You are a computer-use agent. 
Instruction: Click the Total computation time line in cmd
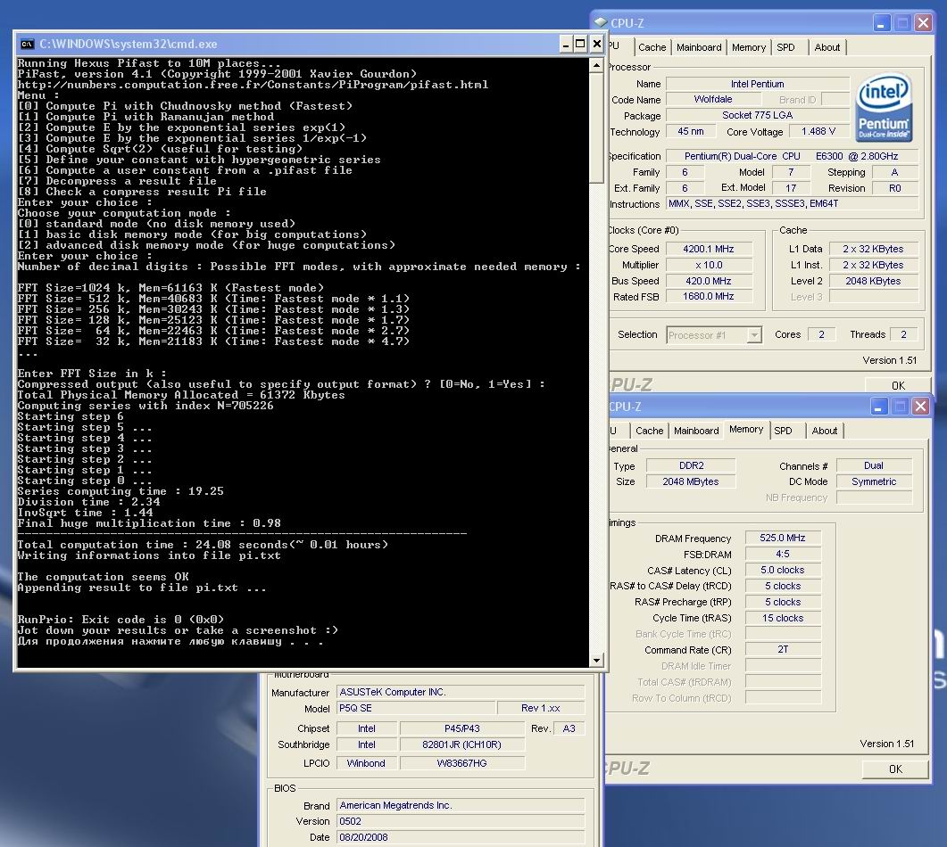pos(203,545)
